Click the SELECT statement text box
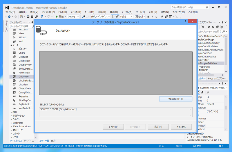This screenshot has height=152, width=232. point(116,112)
